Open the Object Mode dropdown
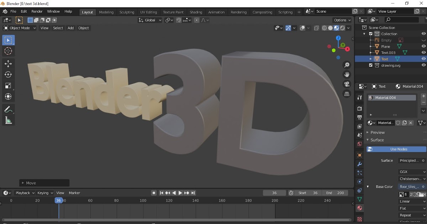The height and width of the screenshot is (224, 427). 20,28
